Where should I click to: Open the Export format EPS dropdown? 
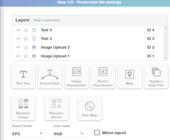point(28,134)
